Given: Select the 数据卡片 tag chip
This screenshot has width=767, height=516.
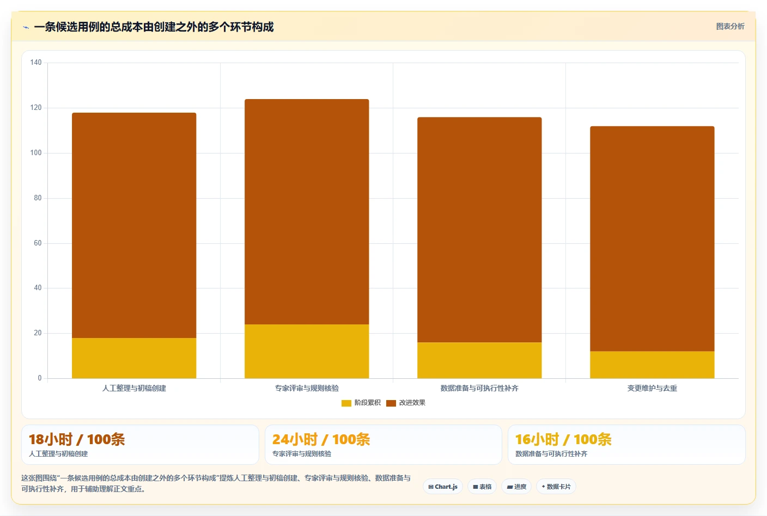Looking at the screenshot, I should click(x=556, y=487).
